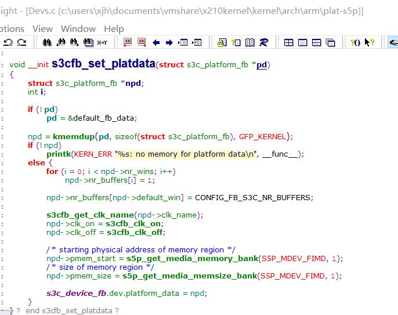The width and height of the screenshot is (398, 315).
Task: Click __func__ in the printk line
Action: 280,154
